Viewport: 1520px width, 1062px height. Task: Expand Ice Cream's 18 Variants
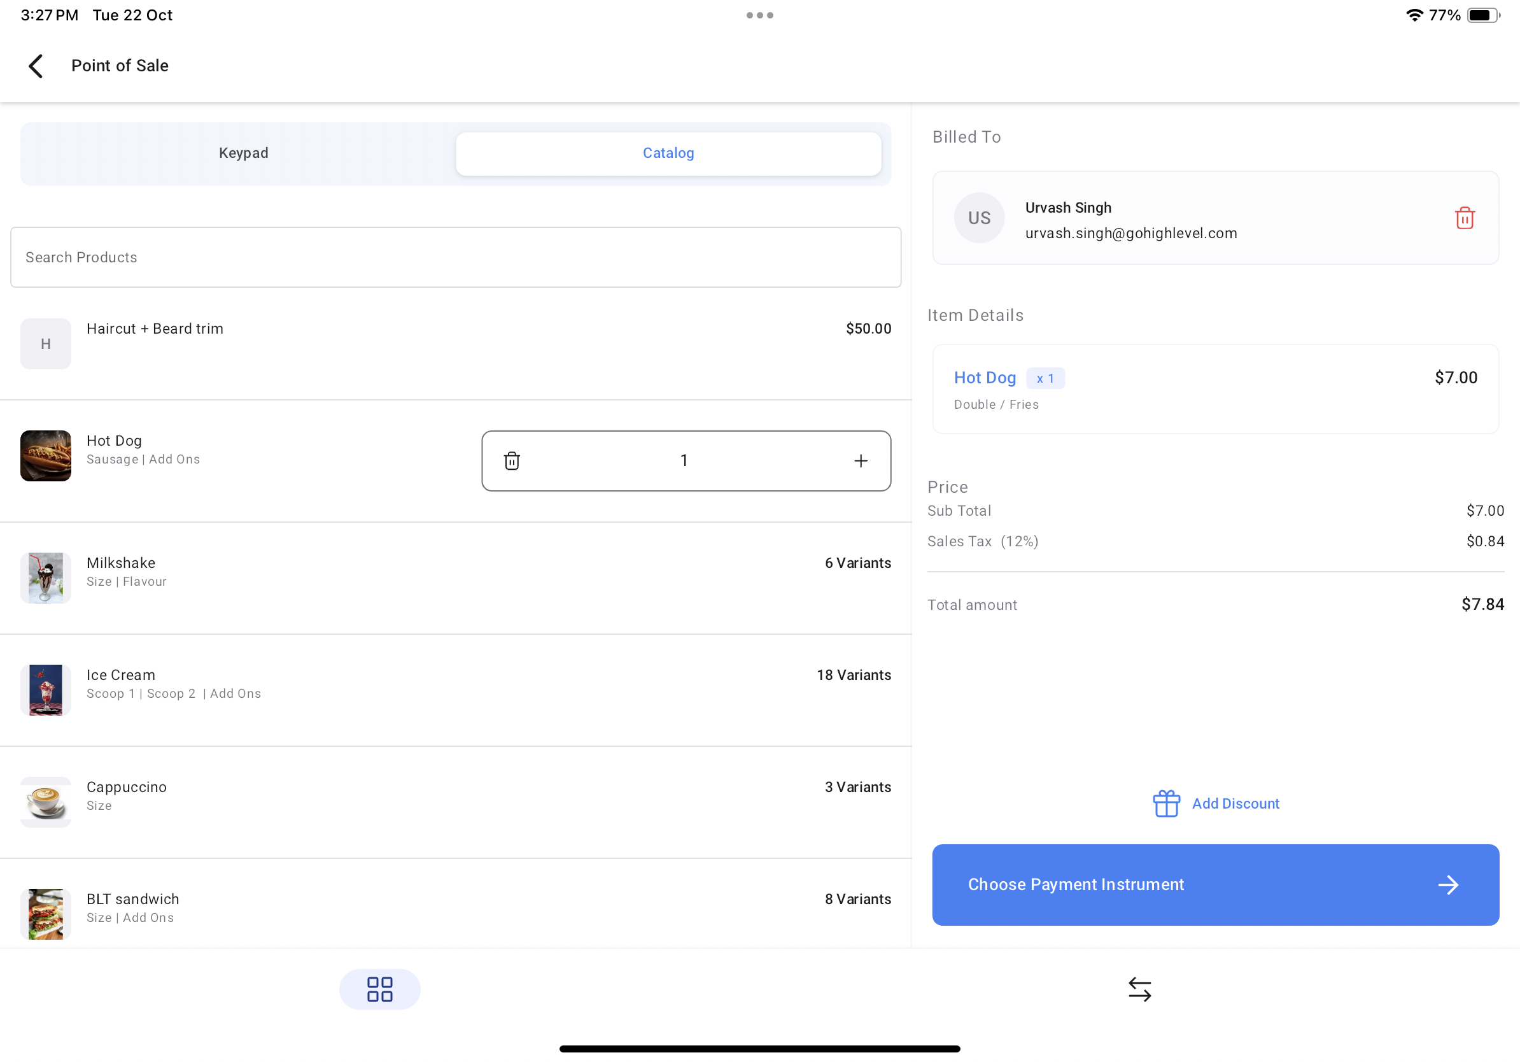click(854, 675)
